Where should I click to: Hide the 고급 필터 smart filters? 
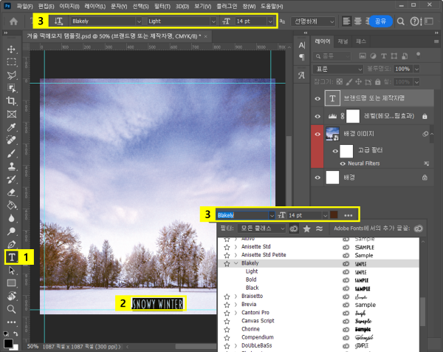335,151
